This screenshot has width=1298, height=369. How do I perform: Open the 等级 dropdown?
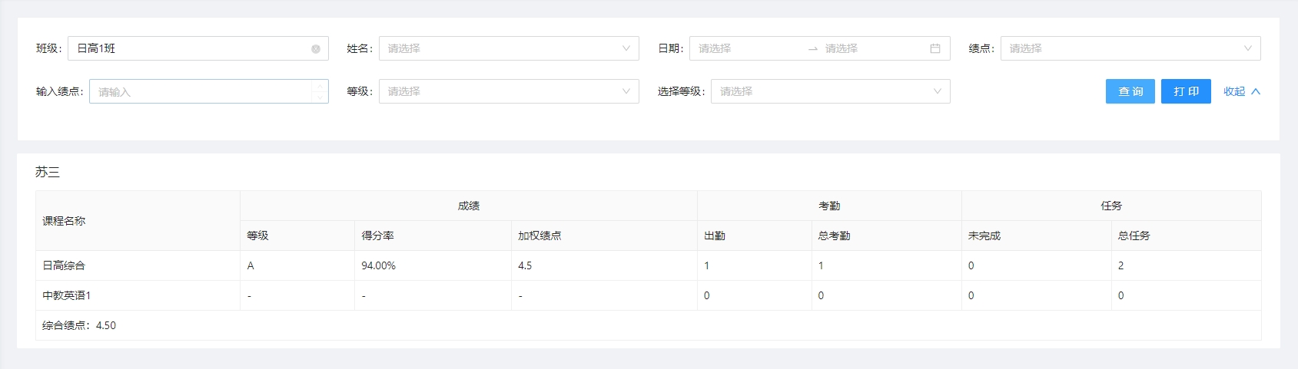[508, 91]
